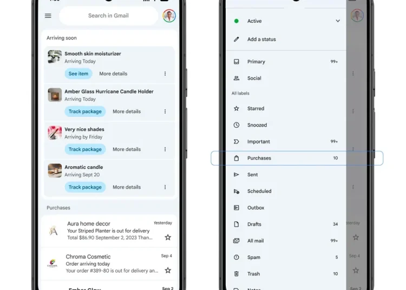
Task: Open overflow menu for Amber Glass Candle Holder
Action: pos(165,111)
